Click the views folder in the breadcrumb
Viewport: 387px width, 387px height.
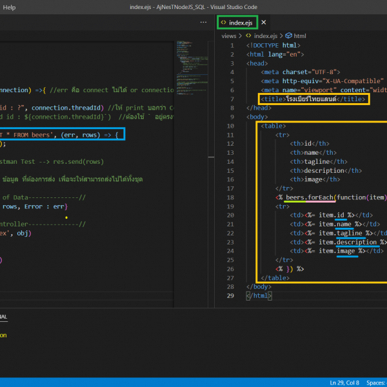coord(228,36)
